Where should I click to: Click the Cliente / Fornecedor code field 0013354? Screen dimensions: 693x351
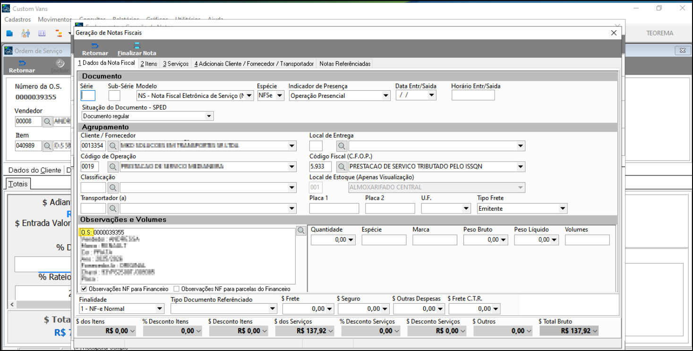tap(94, 146)
